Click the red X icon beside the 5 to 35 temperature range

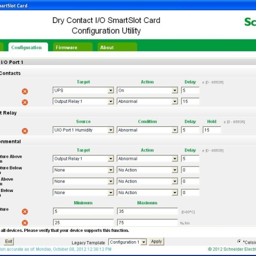coord(25,212)
